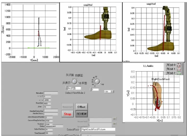Click the Jitter value field
The image size is (187, 136).
(47, 107)
